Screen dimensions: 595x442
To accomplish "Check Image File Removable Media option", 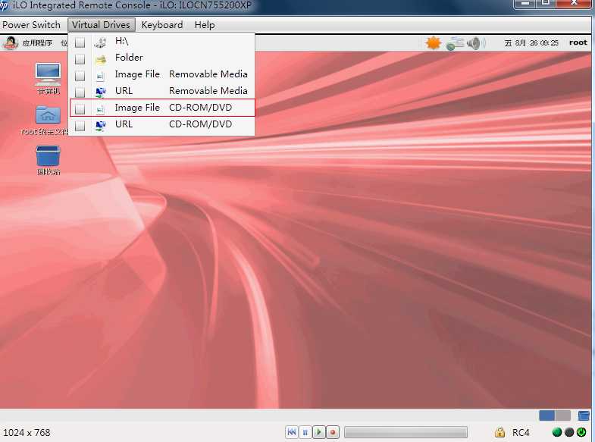I will pos(80,76).
